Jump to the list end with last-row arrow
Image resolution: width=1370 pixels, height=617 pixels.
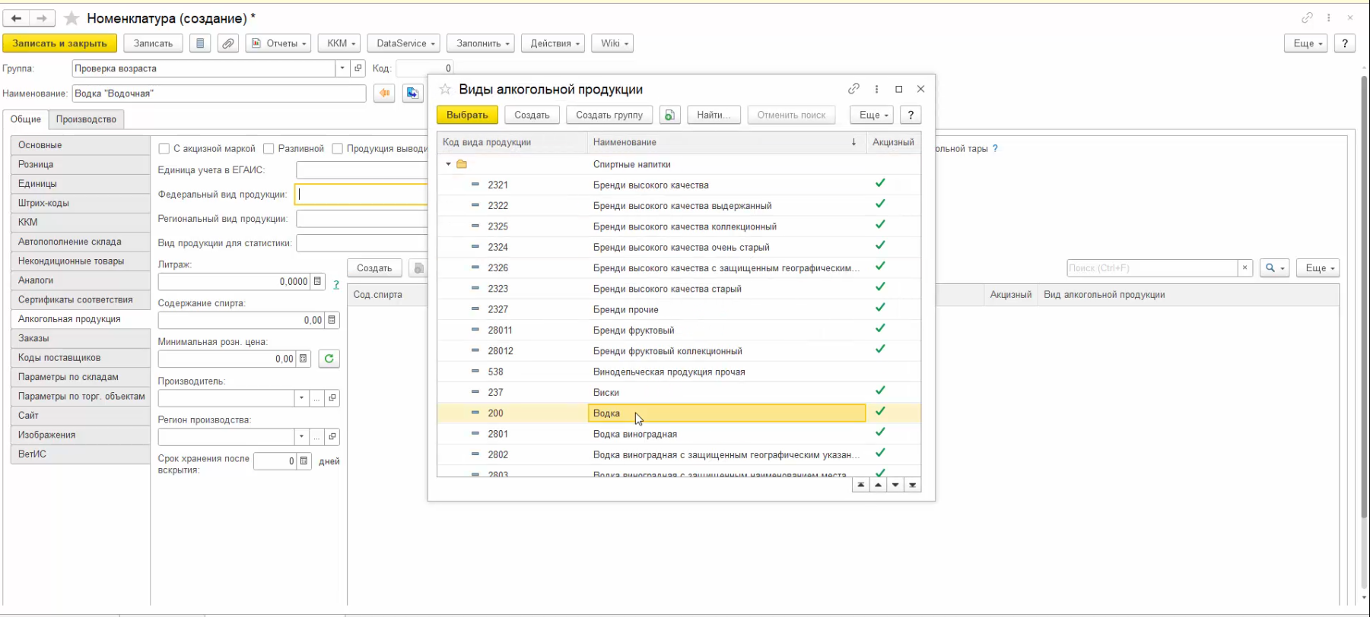point(912,485)
